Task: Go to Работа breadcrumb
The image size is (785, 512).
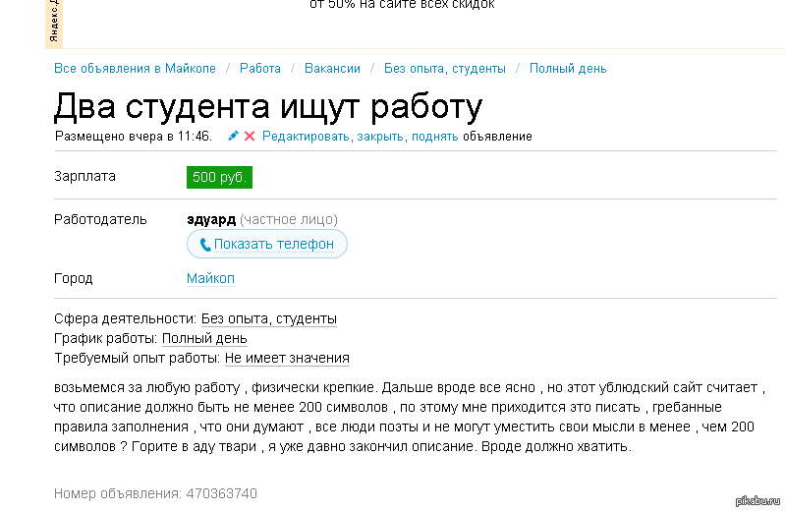Action: (260, 69)
